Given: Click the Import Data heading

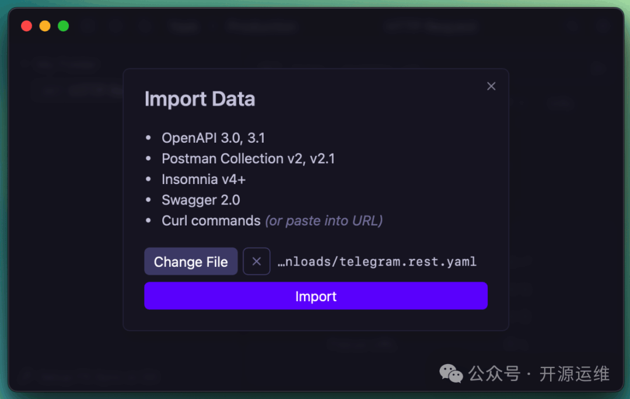Looking at the screenshot, I should tap(199, 99).
